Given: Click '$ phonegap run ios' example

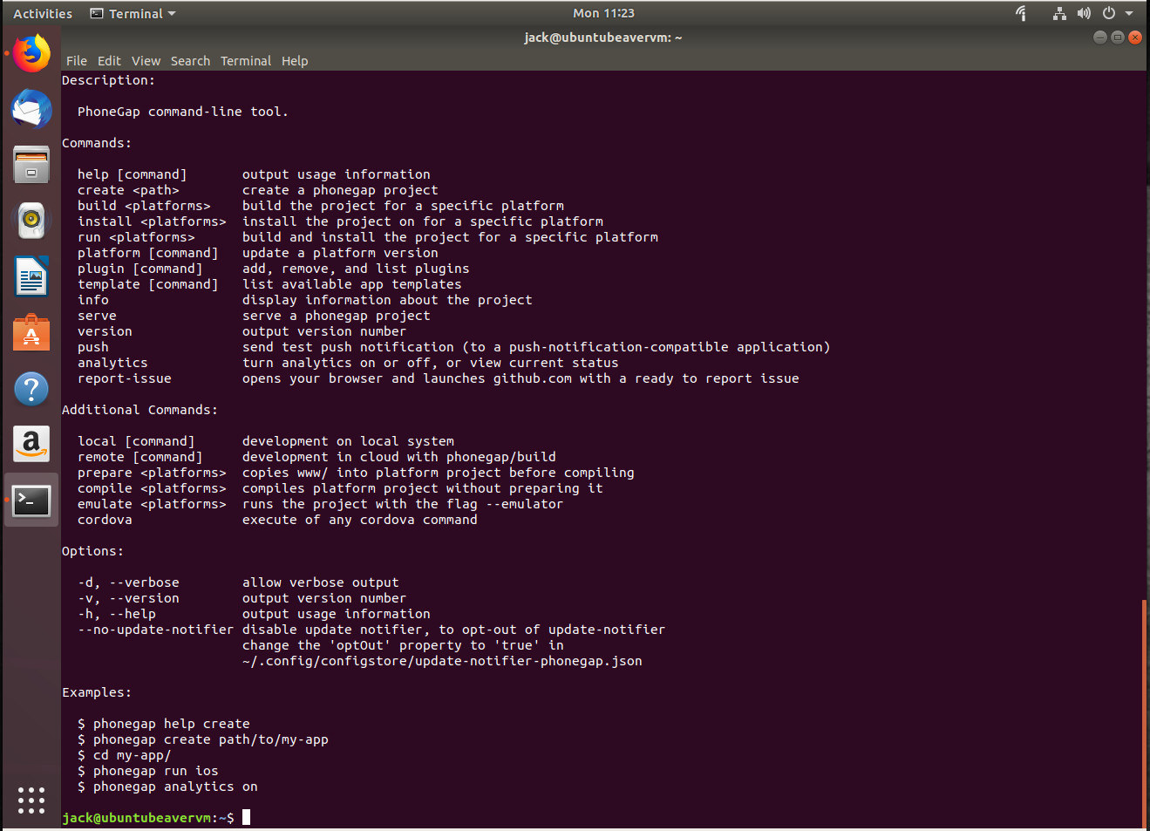Looking at the screenshot, I should tap(147, 771).
